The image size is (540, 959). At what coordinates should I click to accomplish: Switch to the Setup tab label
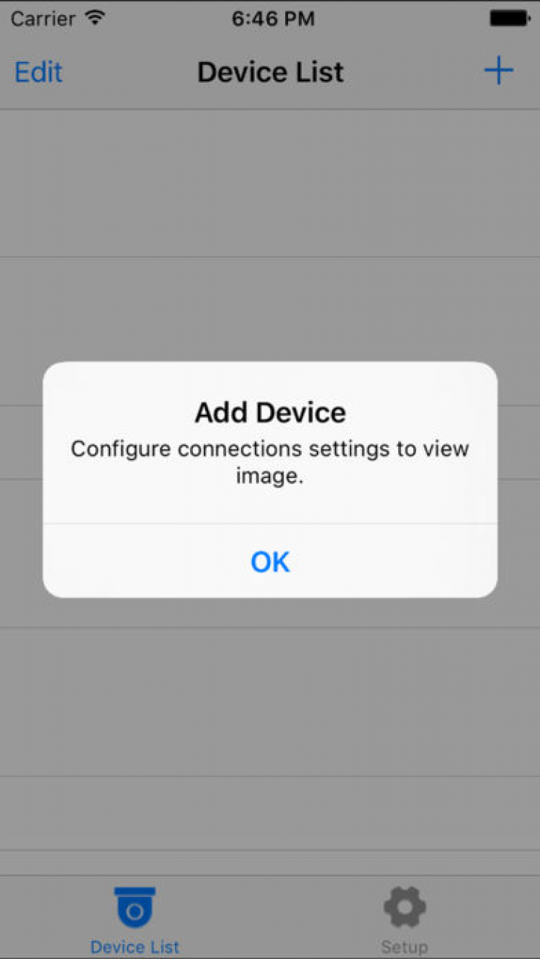tap(405, 947)
